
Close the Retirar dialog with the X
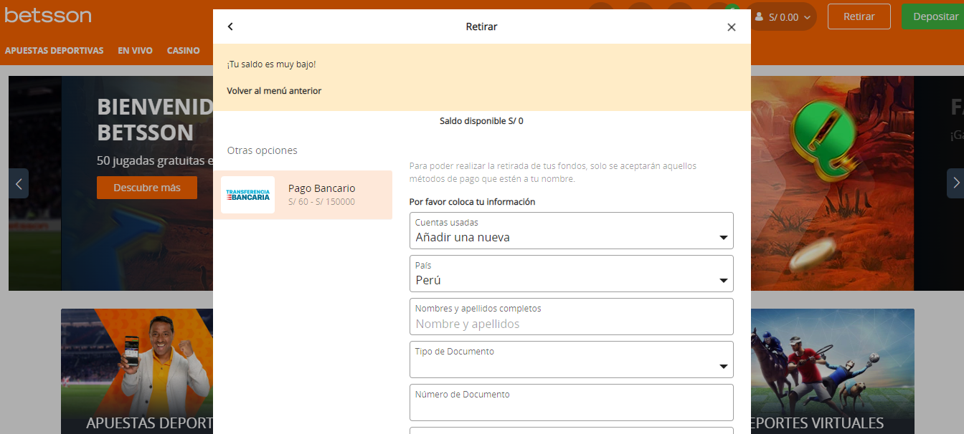tap(731, 26)
